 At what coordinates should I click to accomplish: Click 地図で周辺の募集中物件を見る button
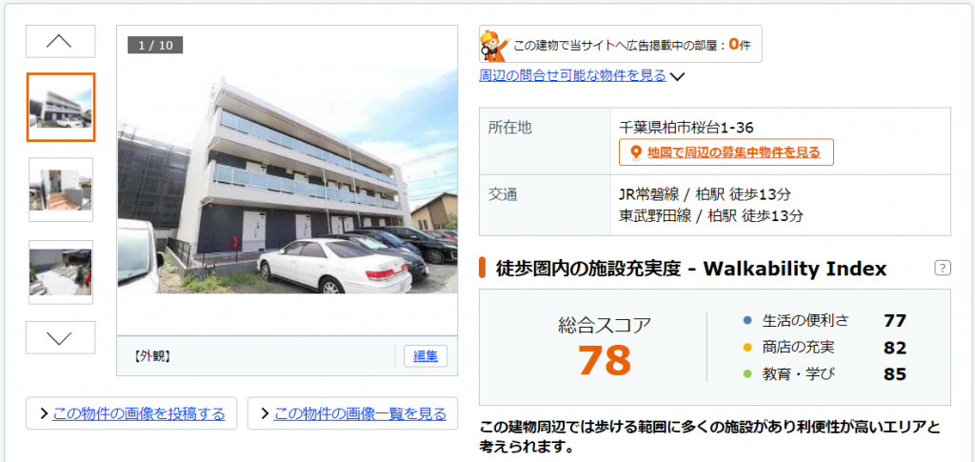point(726,152)
